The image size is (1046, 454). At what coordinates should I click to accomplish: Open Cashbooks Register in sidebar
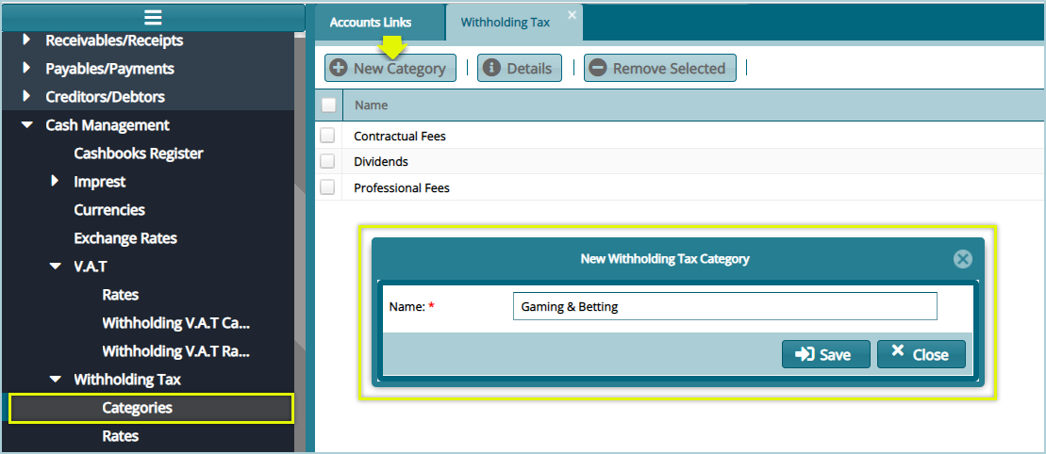point(138,154)
